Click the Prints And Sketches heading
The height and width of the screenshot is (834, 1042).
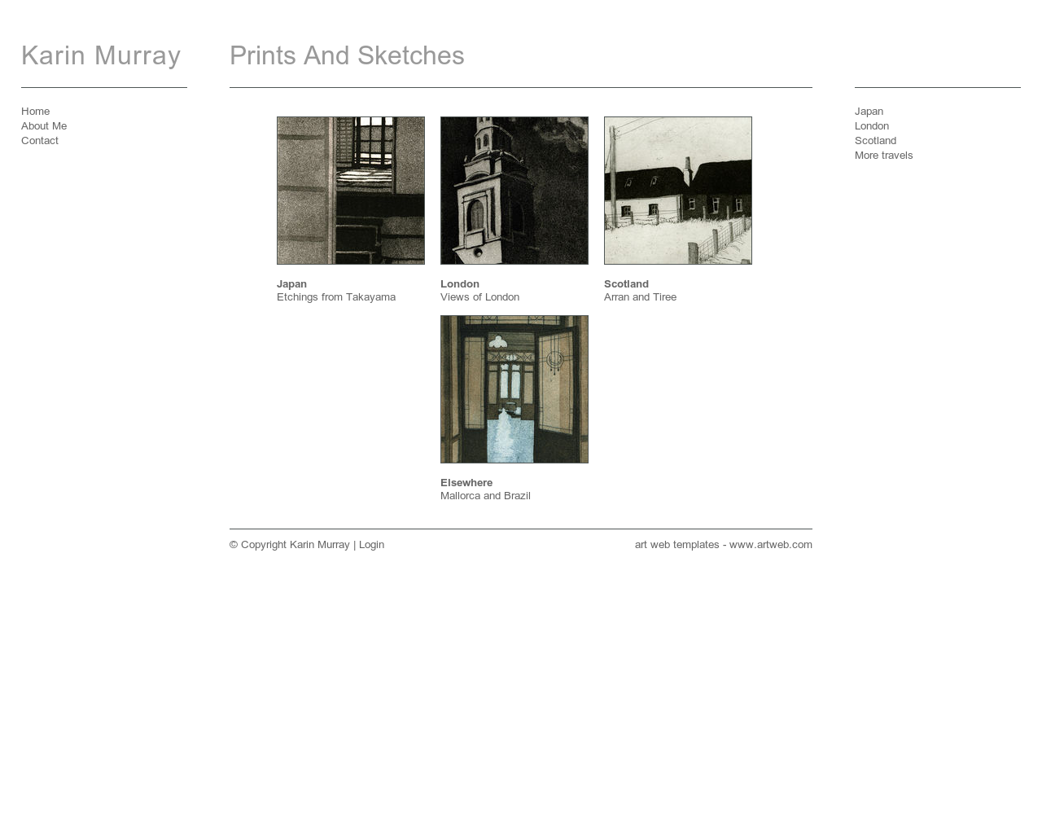[347, 55]
